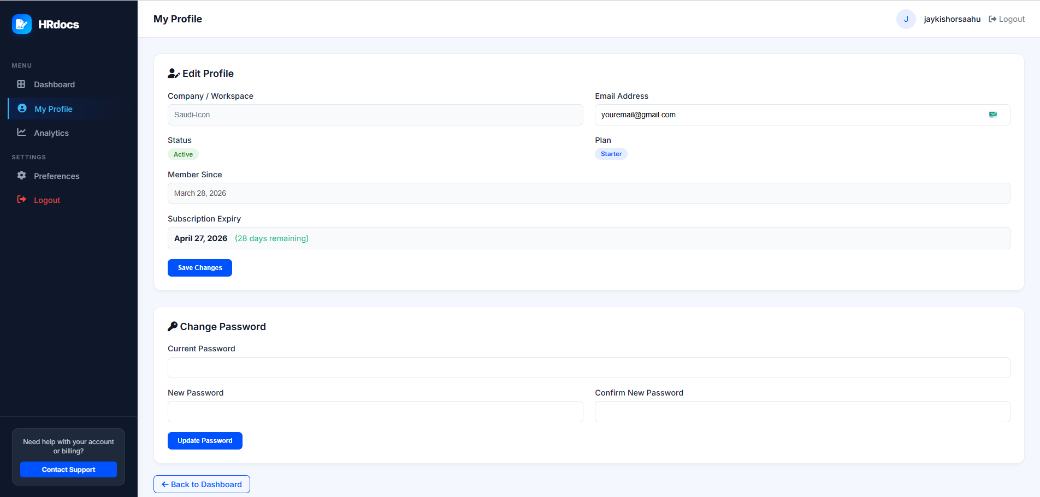1040x497 pixels.
Task: Click the HRdocs brand name
Action: (58, 25)
